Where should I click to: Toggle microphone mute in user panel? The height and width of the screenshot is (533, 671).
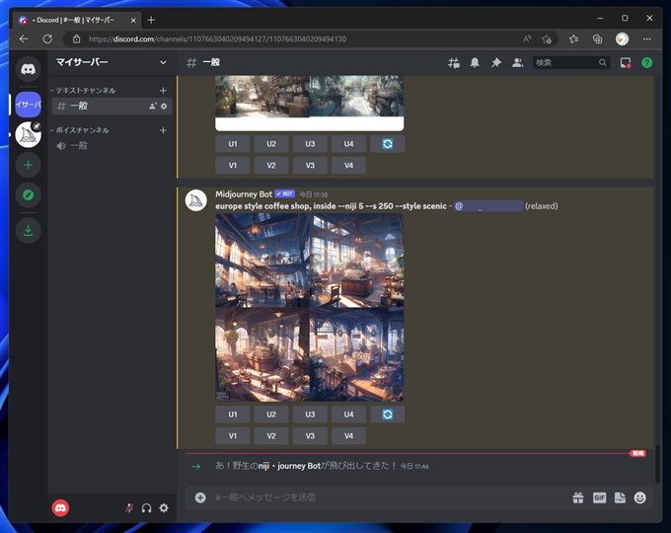click(x=128, y=507)
